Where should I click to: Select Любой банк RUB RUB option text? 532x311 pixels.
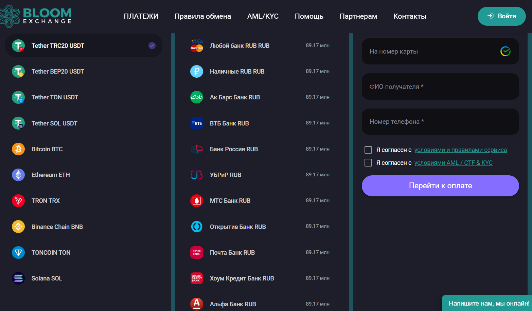(x=240, y=46)
